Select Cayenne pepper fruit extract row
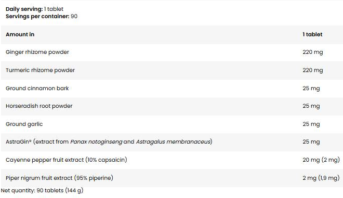This screenshot has width=343, height=198. tap(172, 160)
